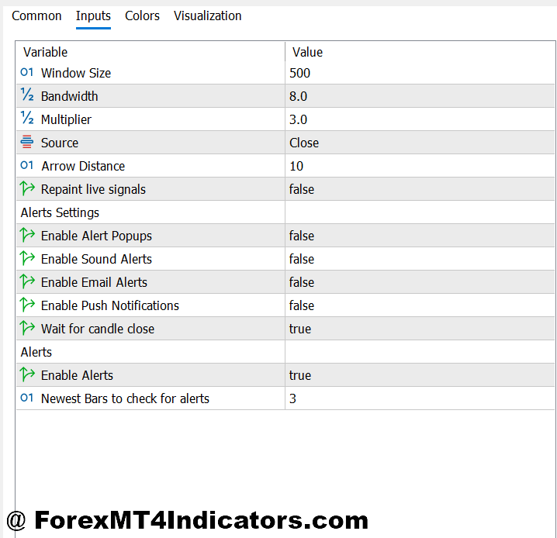Click the integer icon beside Arrow Distance

point(27,166)
